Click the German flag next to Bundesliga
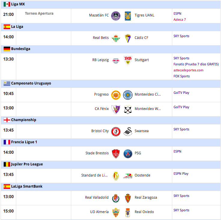This screenshot has width=221, height=220. (7, 49)
